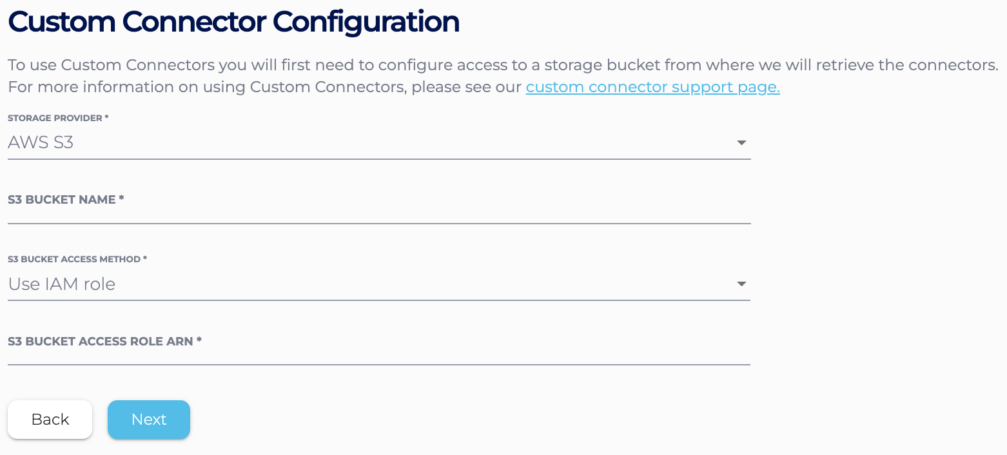Click the Custom Connector Configuration heading
The image size is (1007, 455).
click(233, 22)
